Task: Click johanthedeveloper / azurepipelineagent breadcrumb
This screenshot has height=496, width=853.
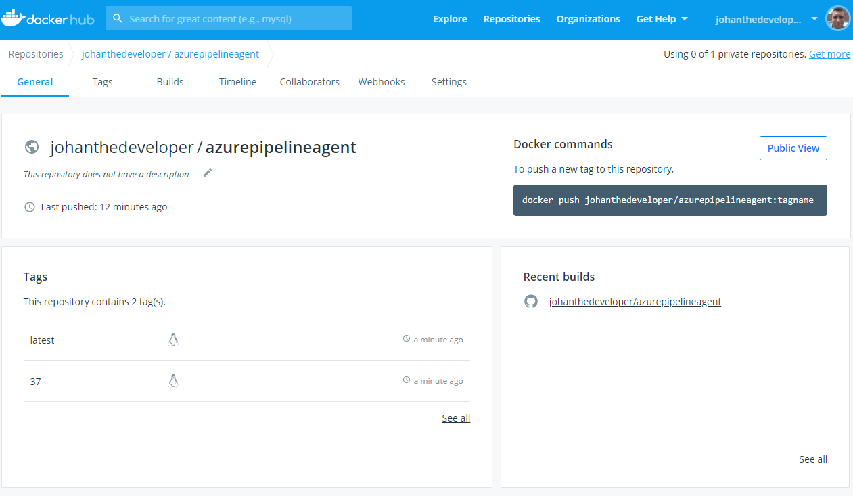Action: pos(170,54)
